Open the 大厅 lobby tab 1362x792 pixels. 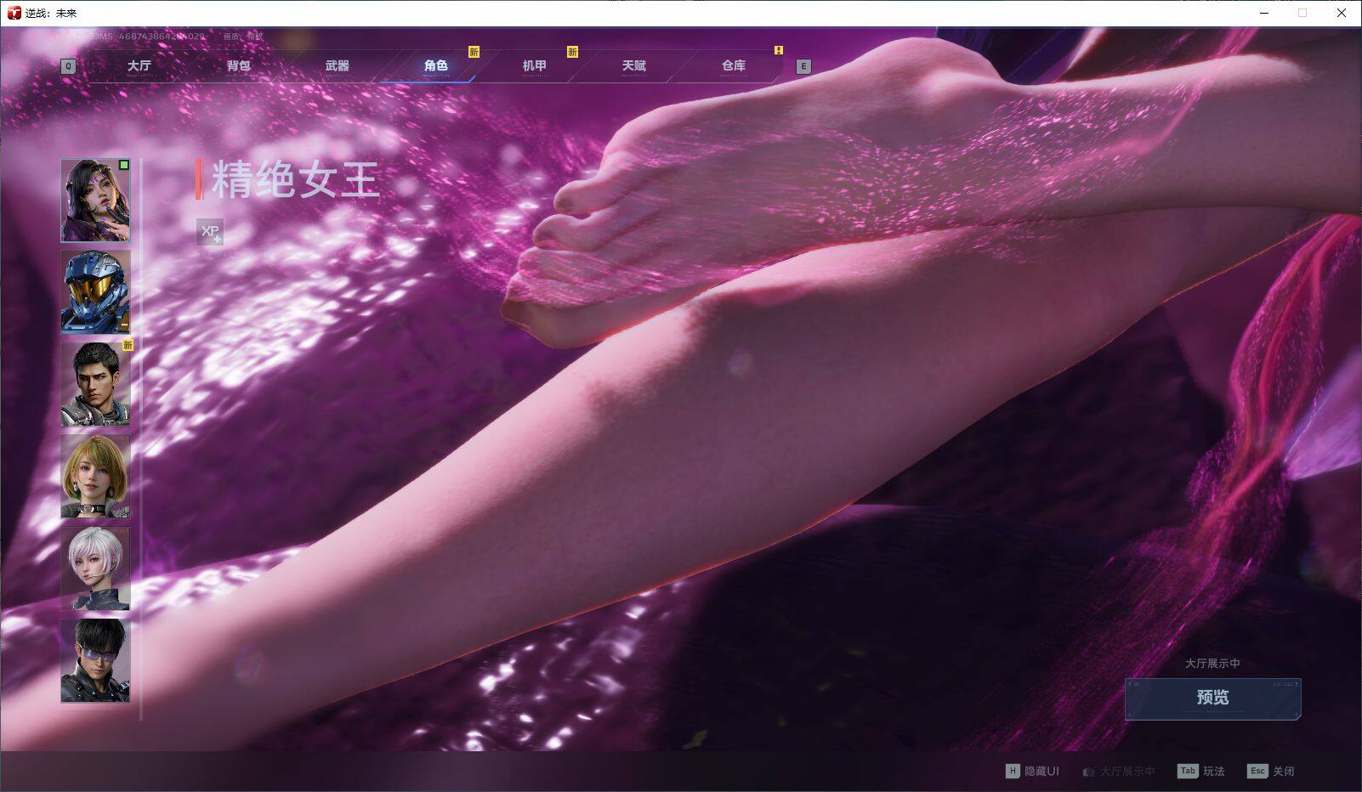pyautogui.click(x=139, y=65)
